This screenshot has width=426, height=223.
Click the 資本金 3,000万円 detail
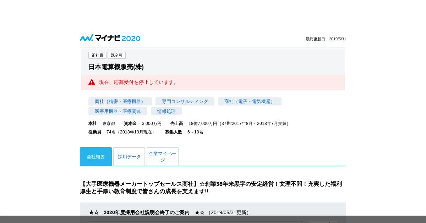(143, 124)
